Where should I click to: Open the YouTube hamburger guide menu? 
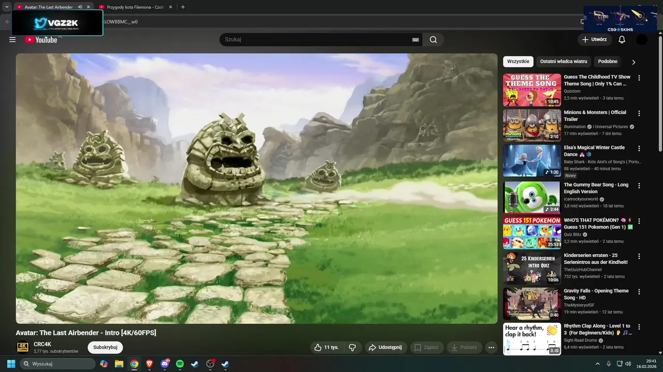click(x=12, y=40)
